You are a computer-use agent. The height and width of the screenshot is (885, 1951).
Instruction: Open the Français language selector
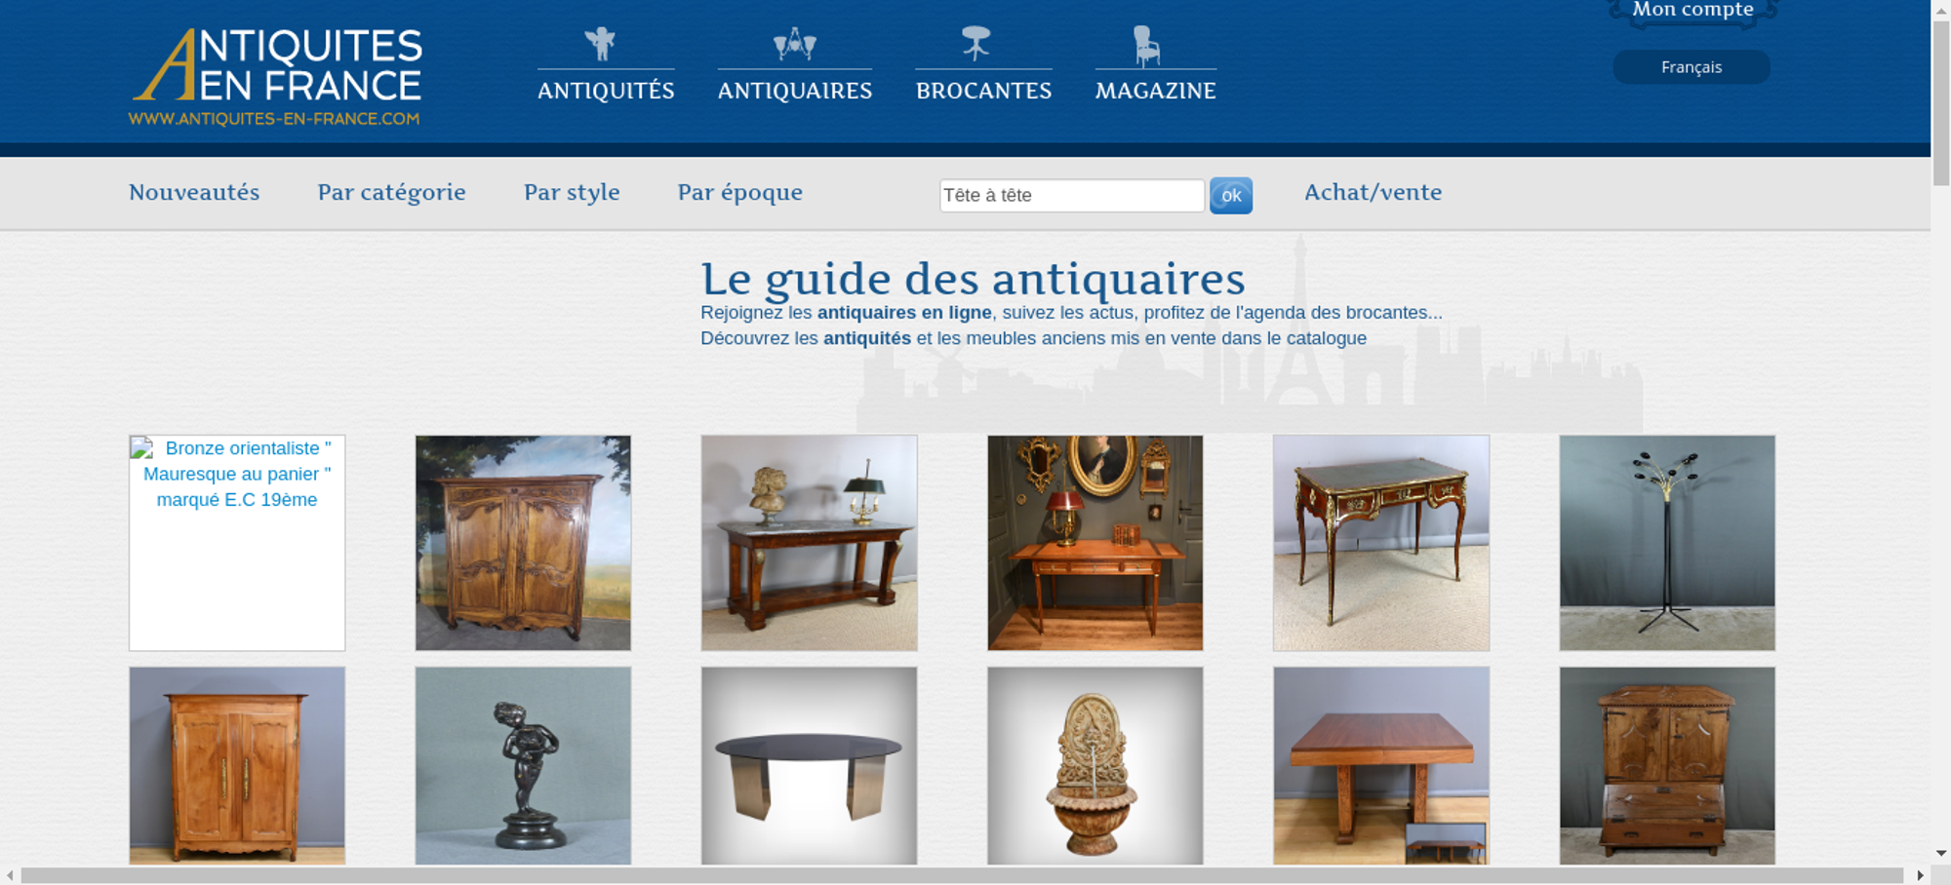pyautogui.click(x=1692, y=67)
